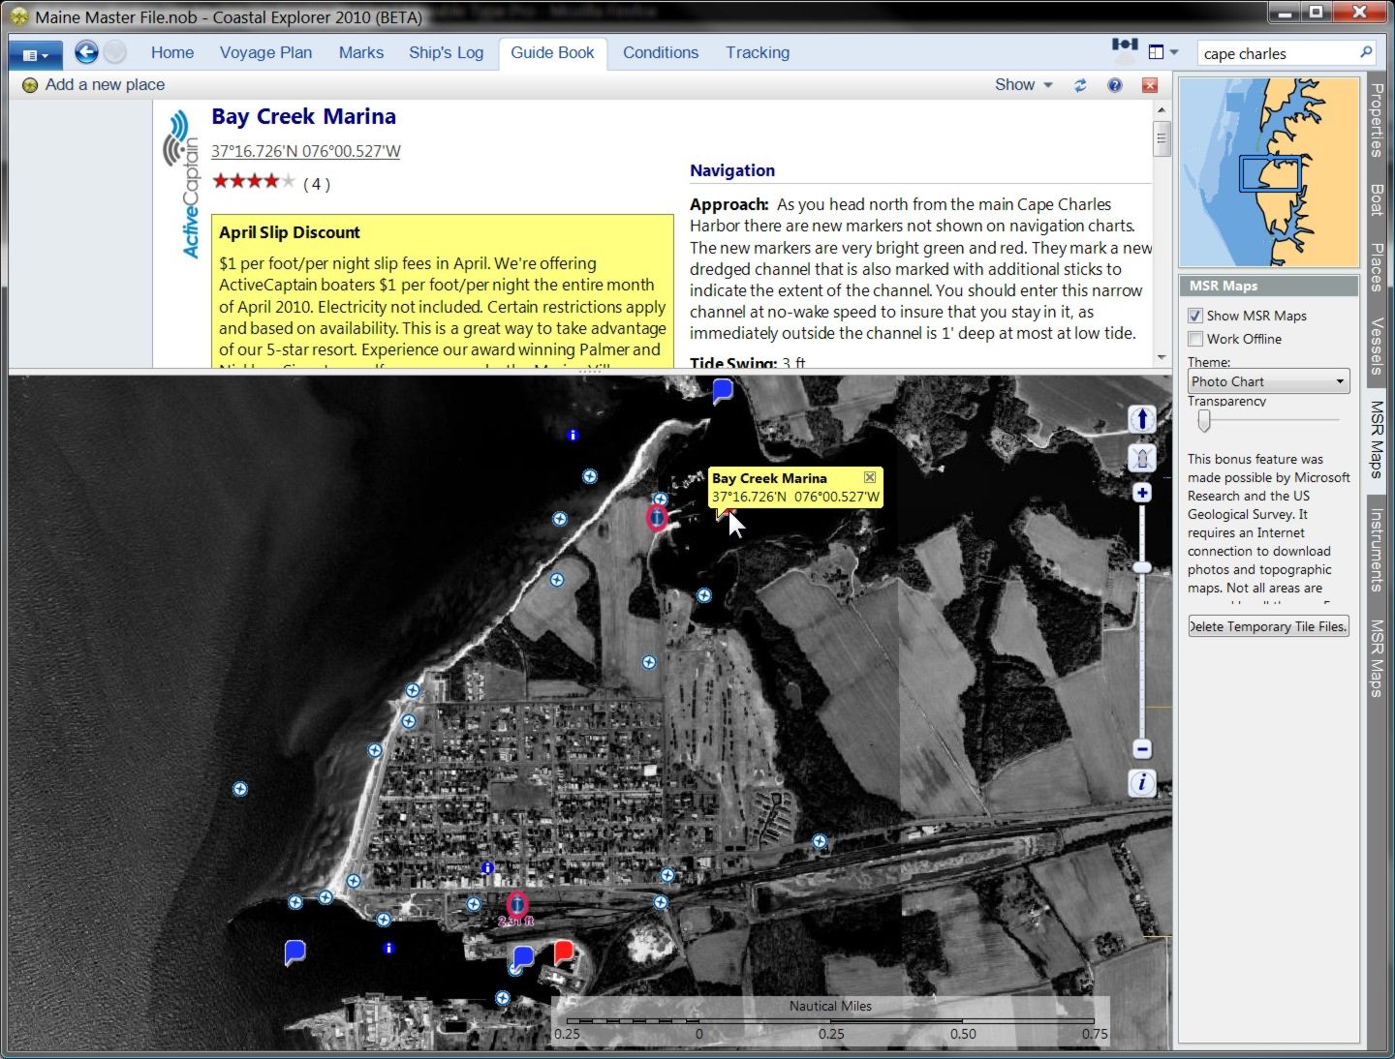Click the April Slip Discount heading
The width and height of the screenshot is (1395, 1059).
(290, 232)
